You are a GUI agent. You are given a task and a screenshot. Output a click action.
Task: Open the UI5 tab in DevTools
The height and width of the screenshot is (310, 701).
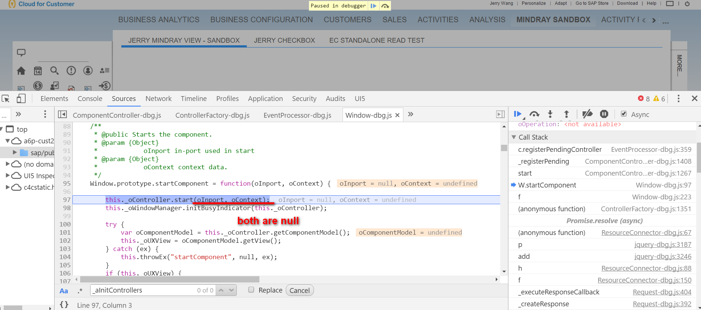pyautogui.click(x=360, y=98)
